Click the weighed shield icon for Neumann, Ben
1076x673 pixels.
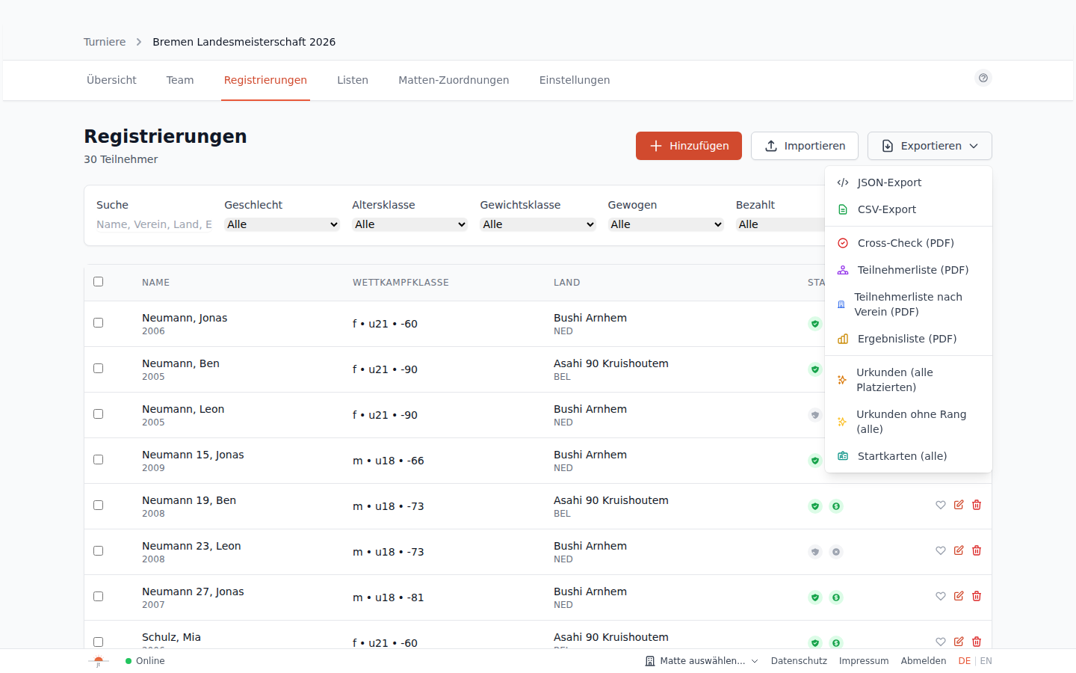tap(815, 369)
